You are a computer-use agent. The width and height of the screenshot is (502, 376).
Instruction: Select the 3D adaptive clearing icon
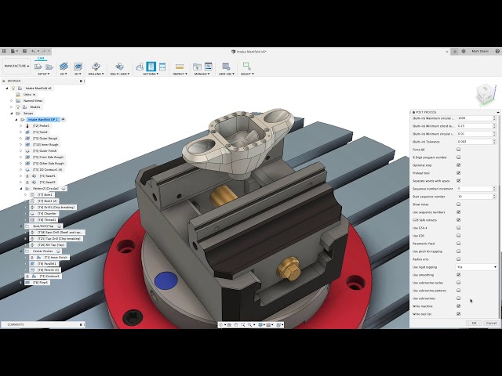[78, 67]
